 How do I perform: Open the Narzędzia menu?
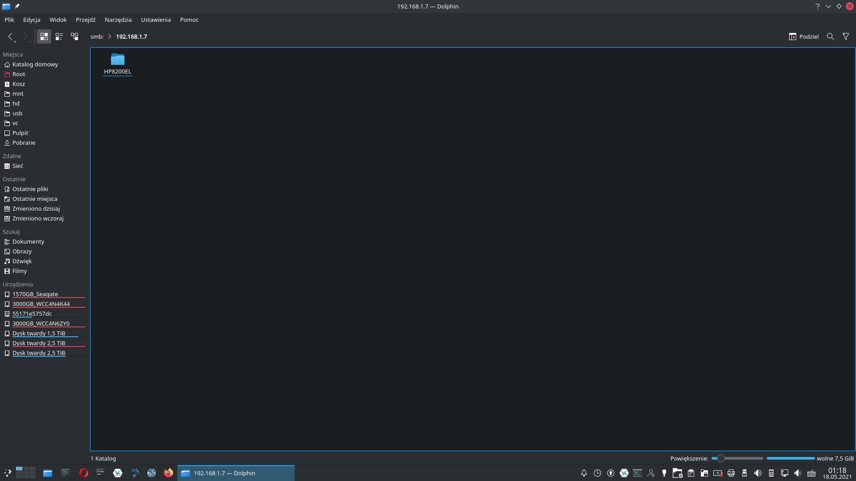click(x=118, y=20)
